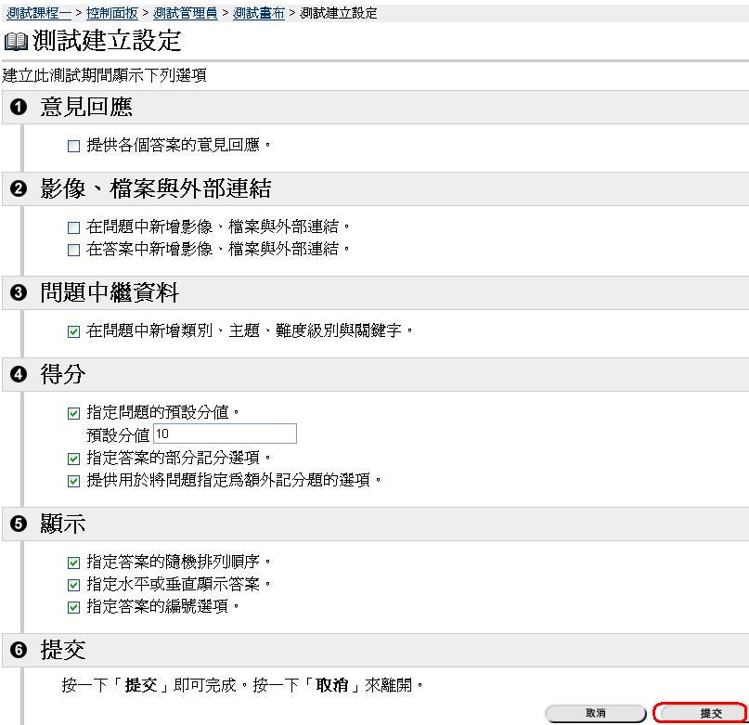This screenshot has height=725, width=749.
Task: Click the step 1 icon beside 意見回應
Action: (x=19, y=108)
